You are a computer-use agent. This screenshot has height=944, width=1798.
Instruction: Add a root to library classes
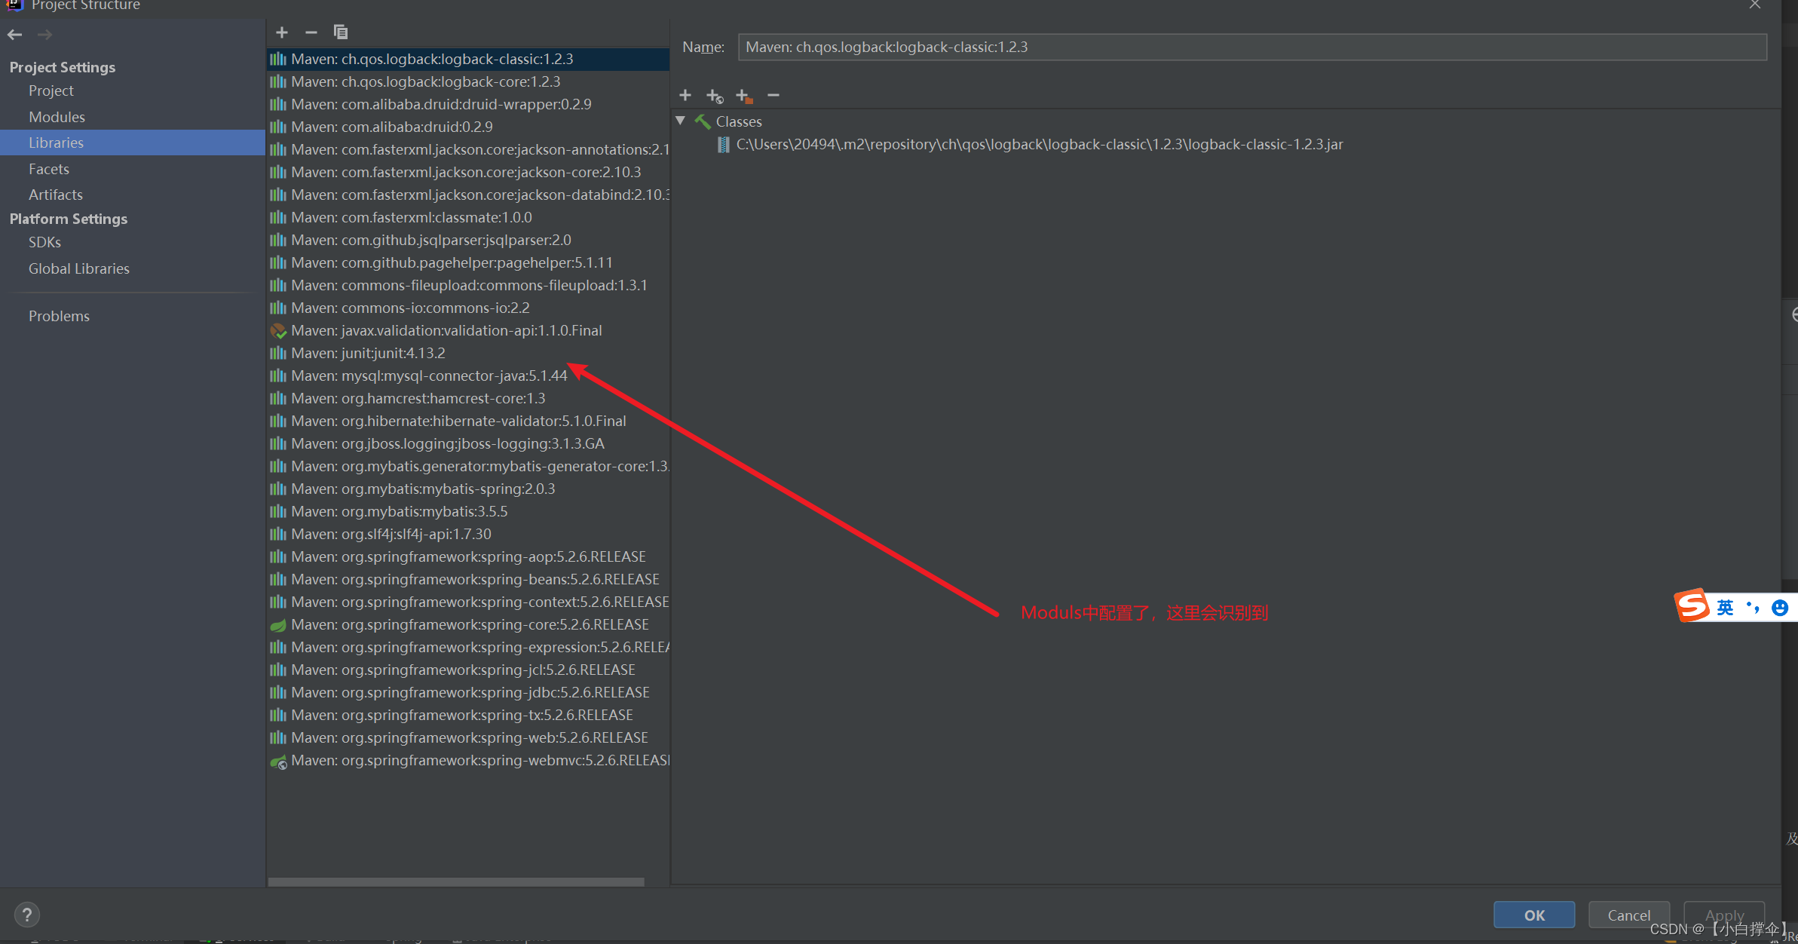point(685,96)
